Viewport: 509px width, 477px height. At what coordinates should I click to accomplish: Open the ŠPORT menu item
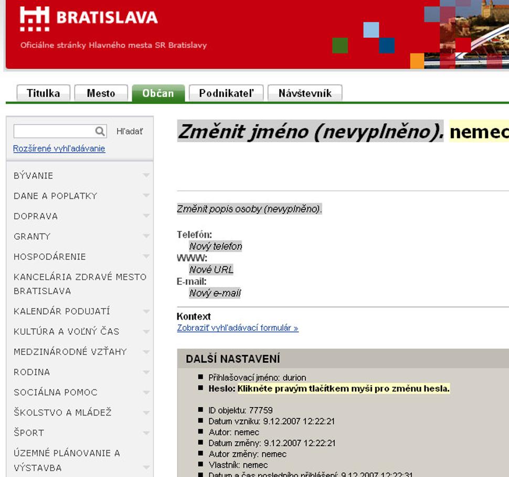coord(29,433)
